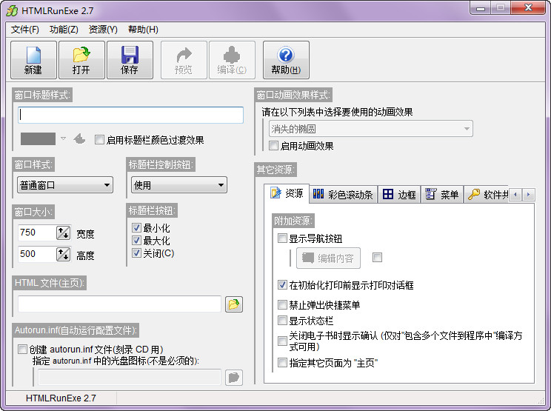
Task: Browse for autorun.inf disc icon file
Action: click(x=234, y=377)
